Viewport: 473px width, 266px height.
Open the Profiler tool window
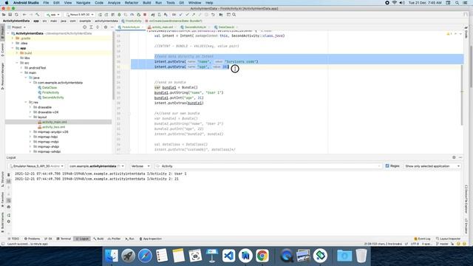pyautogui.click(x=114, y=239)
